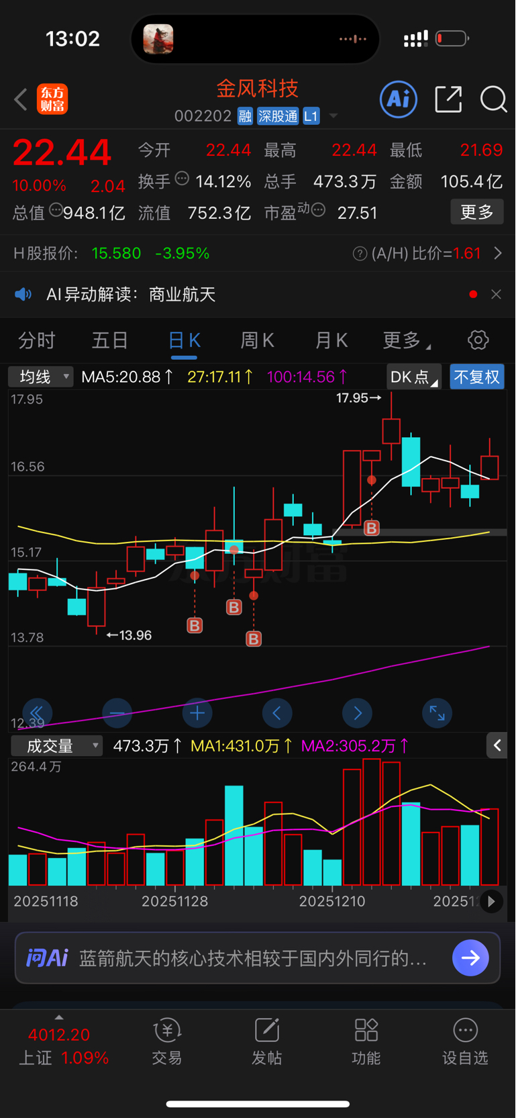Open the 商业航天 AI interpretation
This screenshot has width=516, height=1118.
(x=182, y=294)
